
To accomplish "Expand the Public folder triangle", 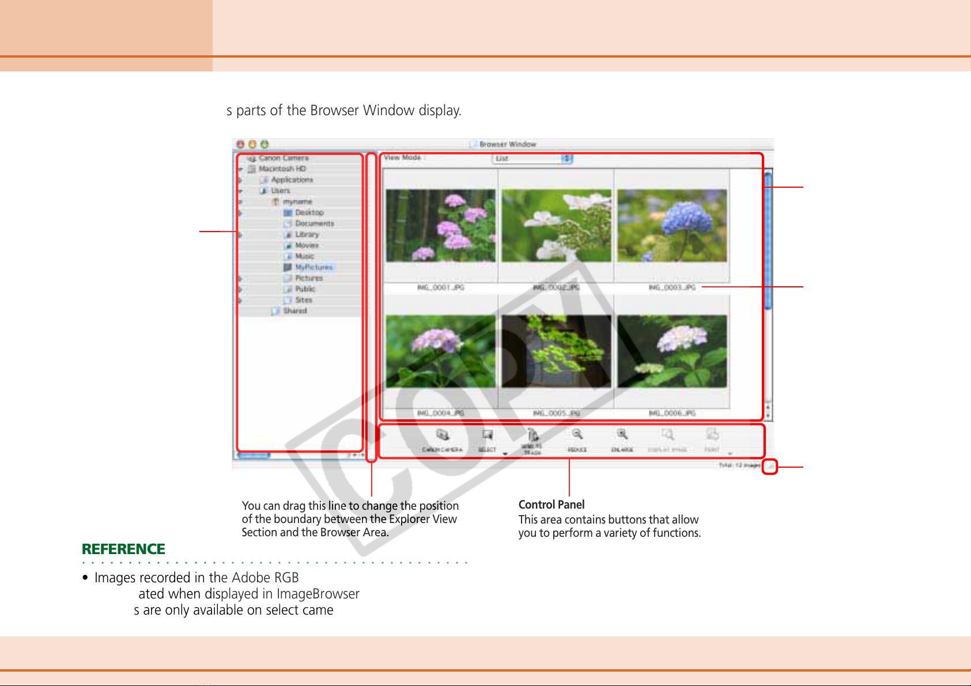I will (x=241, y=290).
